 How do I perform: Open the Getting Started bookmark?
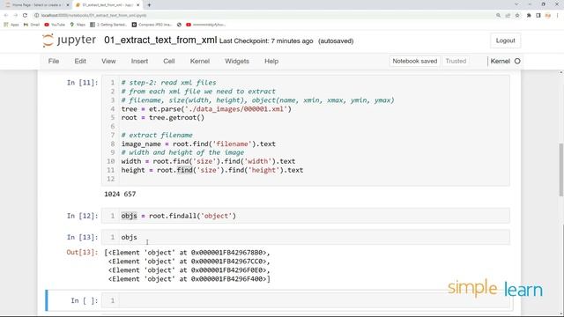(x=108, y=25)
